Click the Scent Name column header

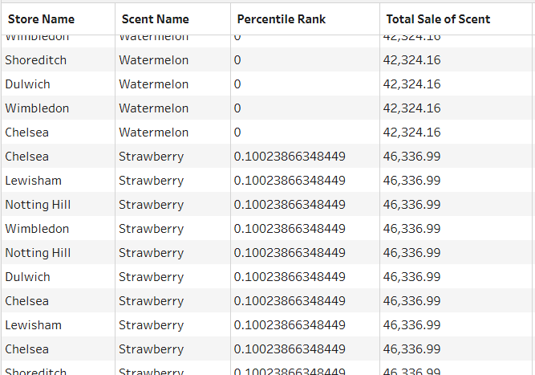156,19
